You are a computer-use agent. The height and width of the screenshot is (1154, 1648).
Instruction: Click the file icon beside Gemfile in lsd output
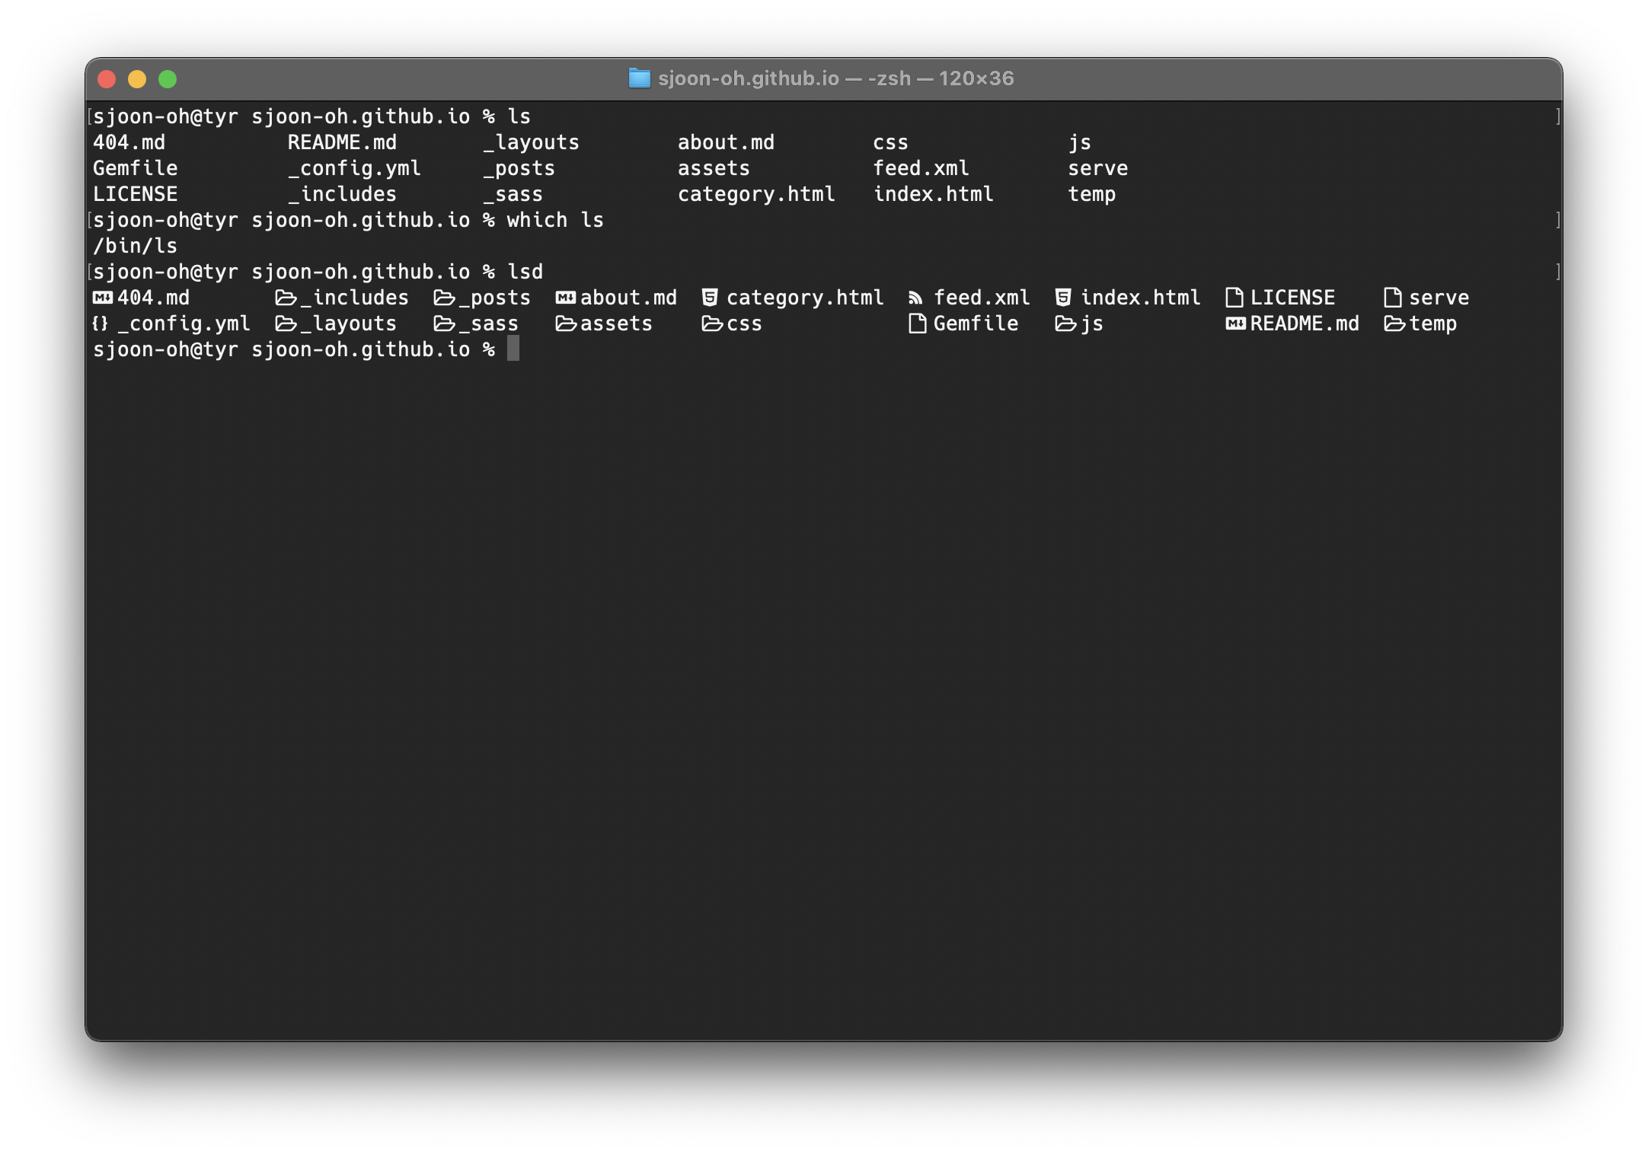tap(918, 324)
